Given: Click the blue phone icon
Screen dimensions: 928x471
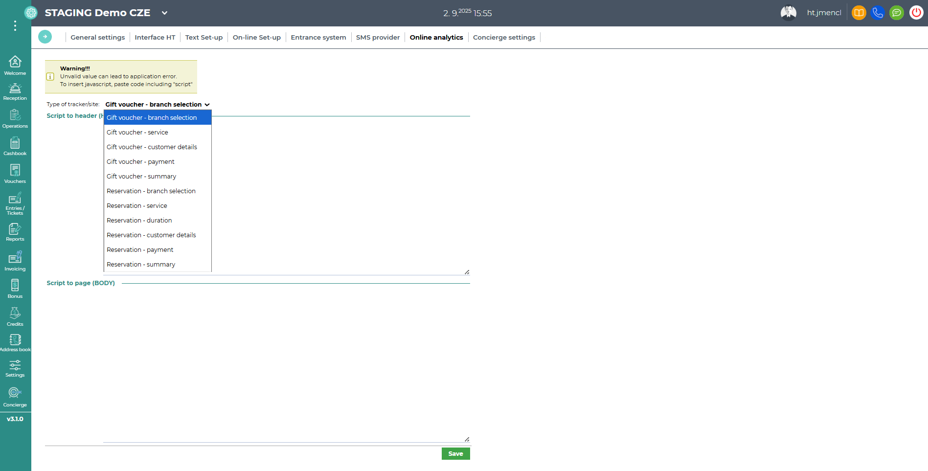Looking at the screenshot, I should (878, 13).
